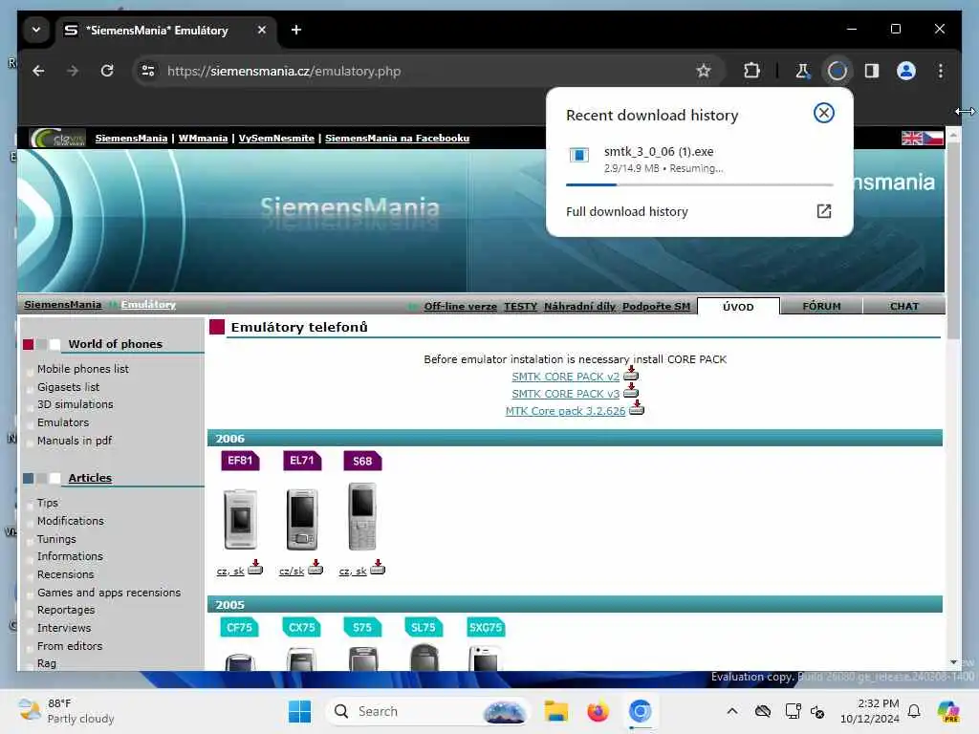Click the purple EF81 label
Screen dimensions: 979x734
pyautogui.click(x=240, y=461)
